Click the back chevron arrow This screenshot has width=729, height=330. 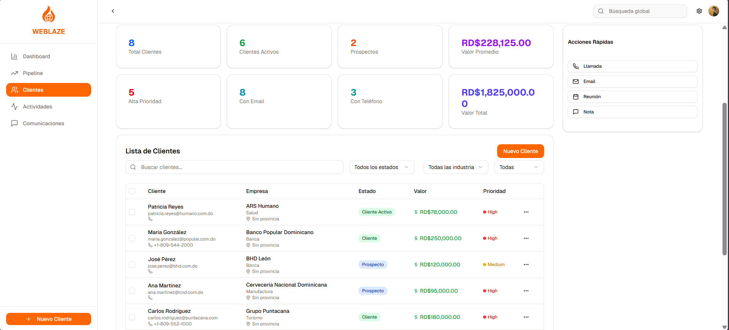point(113,11)
